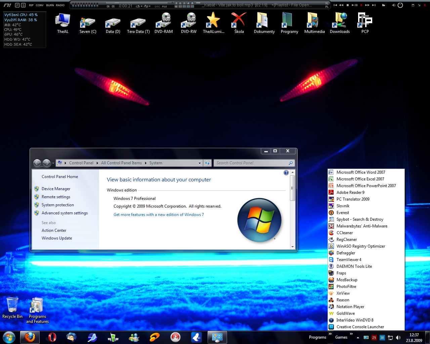Click the red 29 temperature tray icon
430x344 pixels.
tap(374, 338)
